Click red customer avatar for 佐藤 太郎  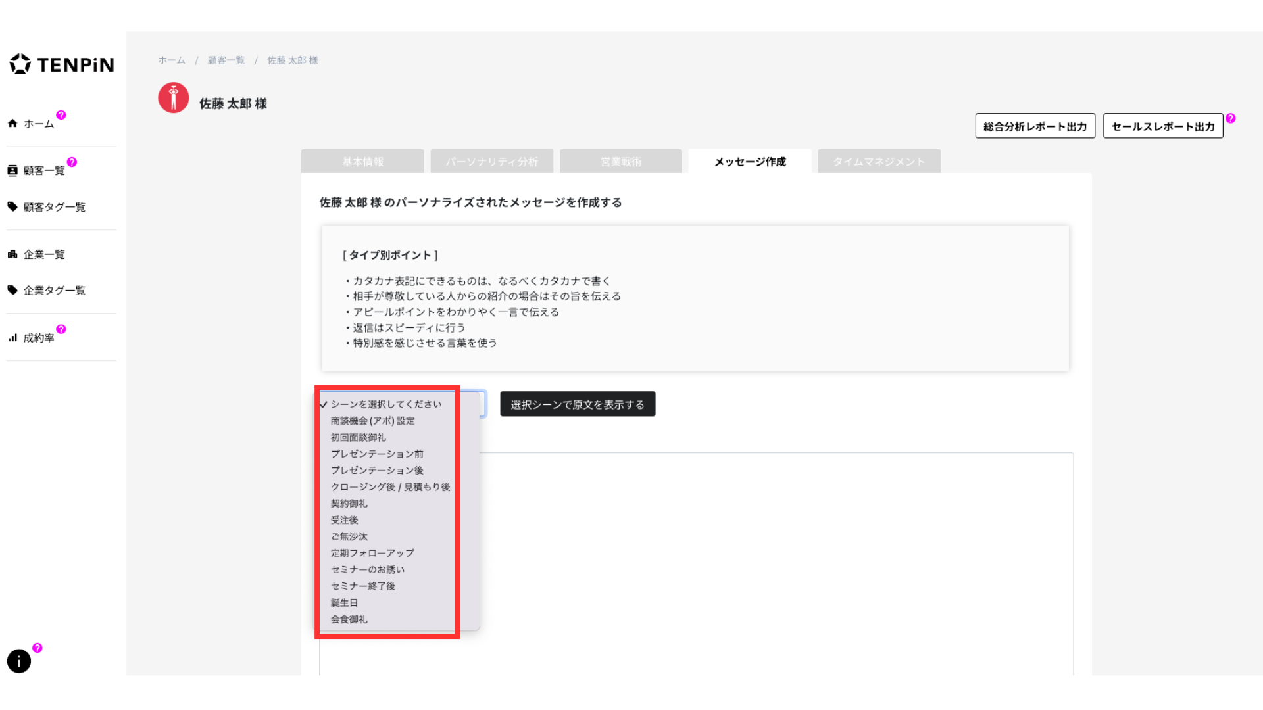pyautogui.click(x=174, y=98)
